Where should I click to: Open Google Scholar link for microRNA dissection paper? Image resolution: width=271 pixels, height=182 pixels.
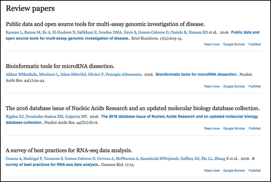(x=234, y=86)
